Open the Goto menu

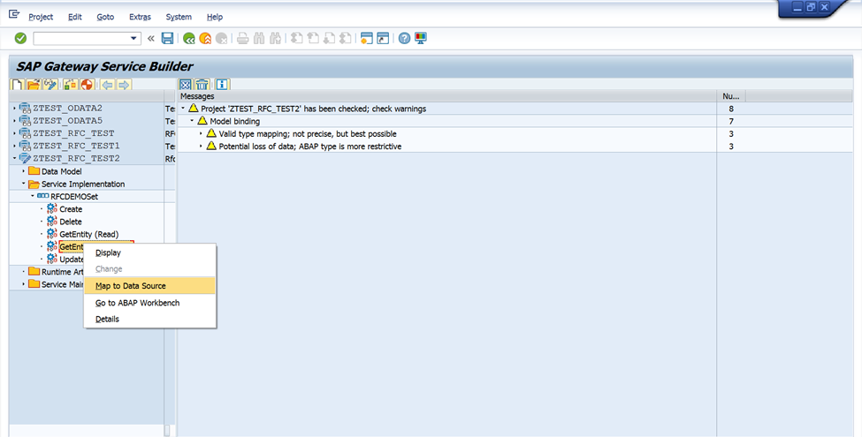pos(105,17)
